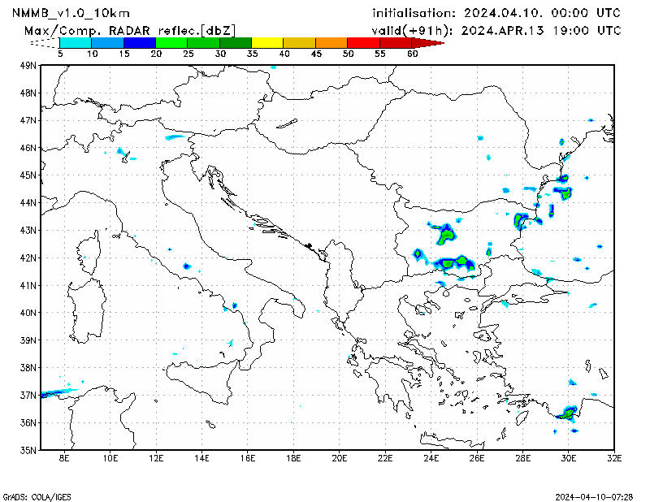Select the dark blue 15–20 dBZ swatch

(139, 42)
